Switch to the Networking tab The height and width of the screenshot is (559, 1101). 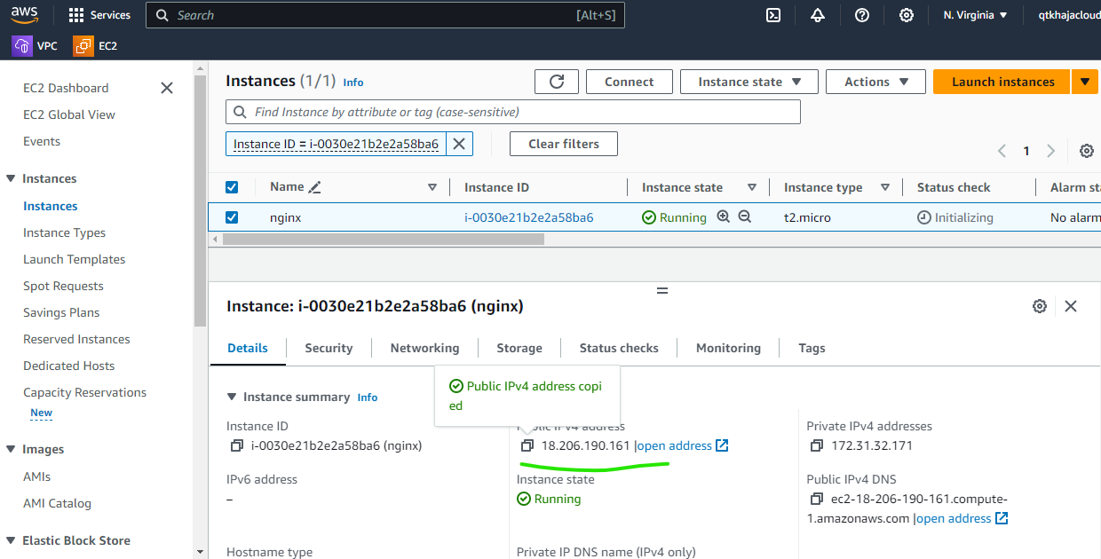pos(424,348)
